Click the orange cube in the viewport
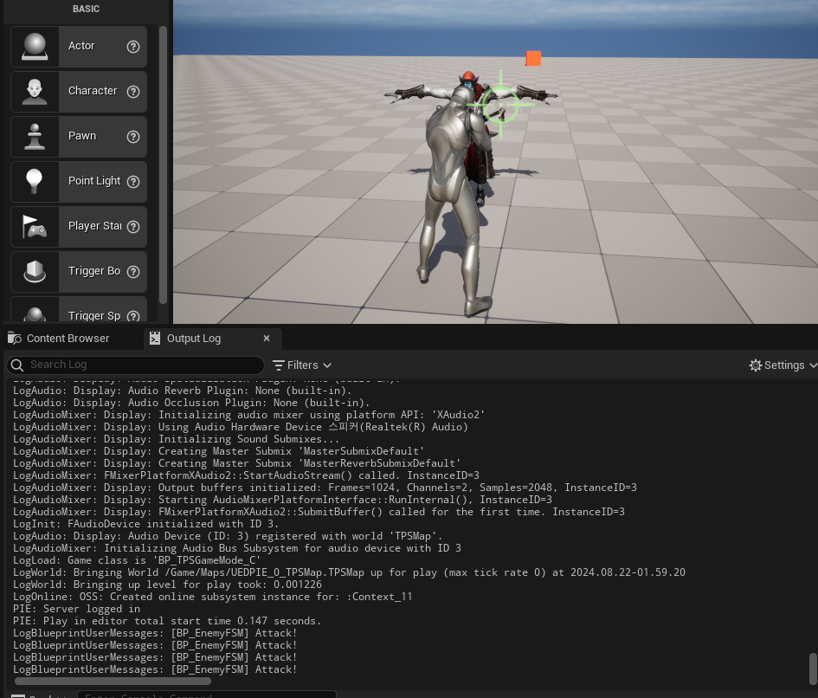 [533, 59]
